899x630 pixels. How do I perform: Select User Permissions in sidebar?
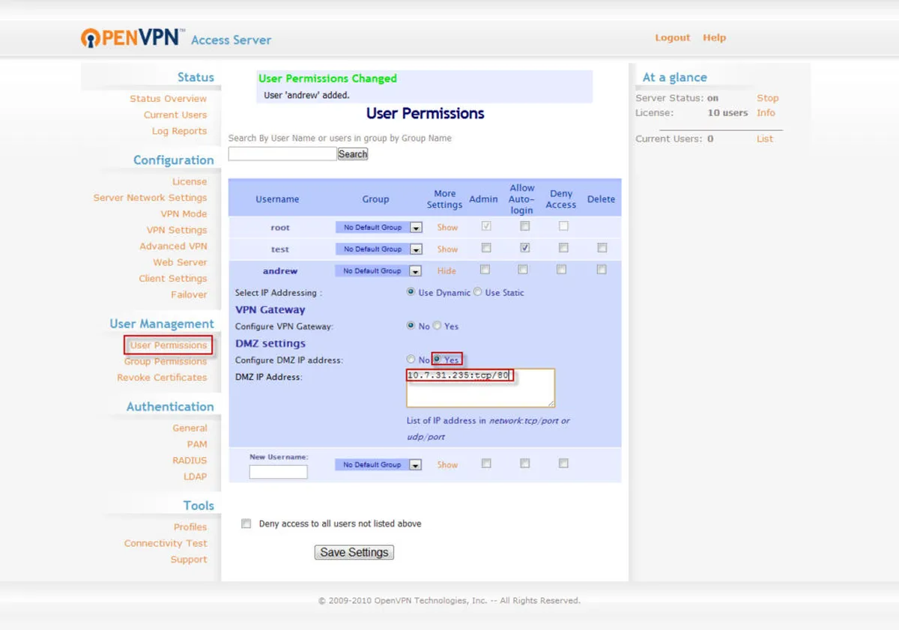(169, 345)
